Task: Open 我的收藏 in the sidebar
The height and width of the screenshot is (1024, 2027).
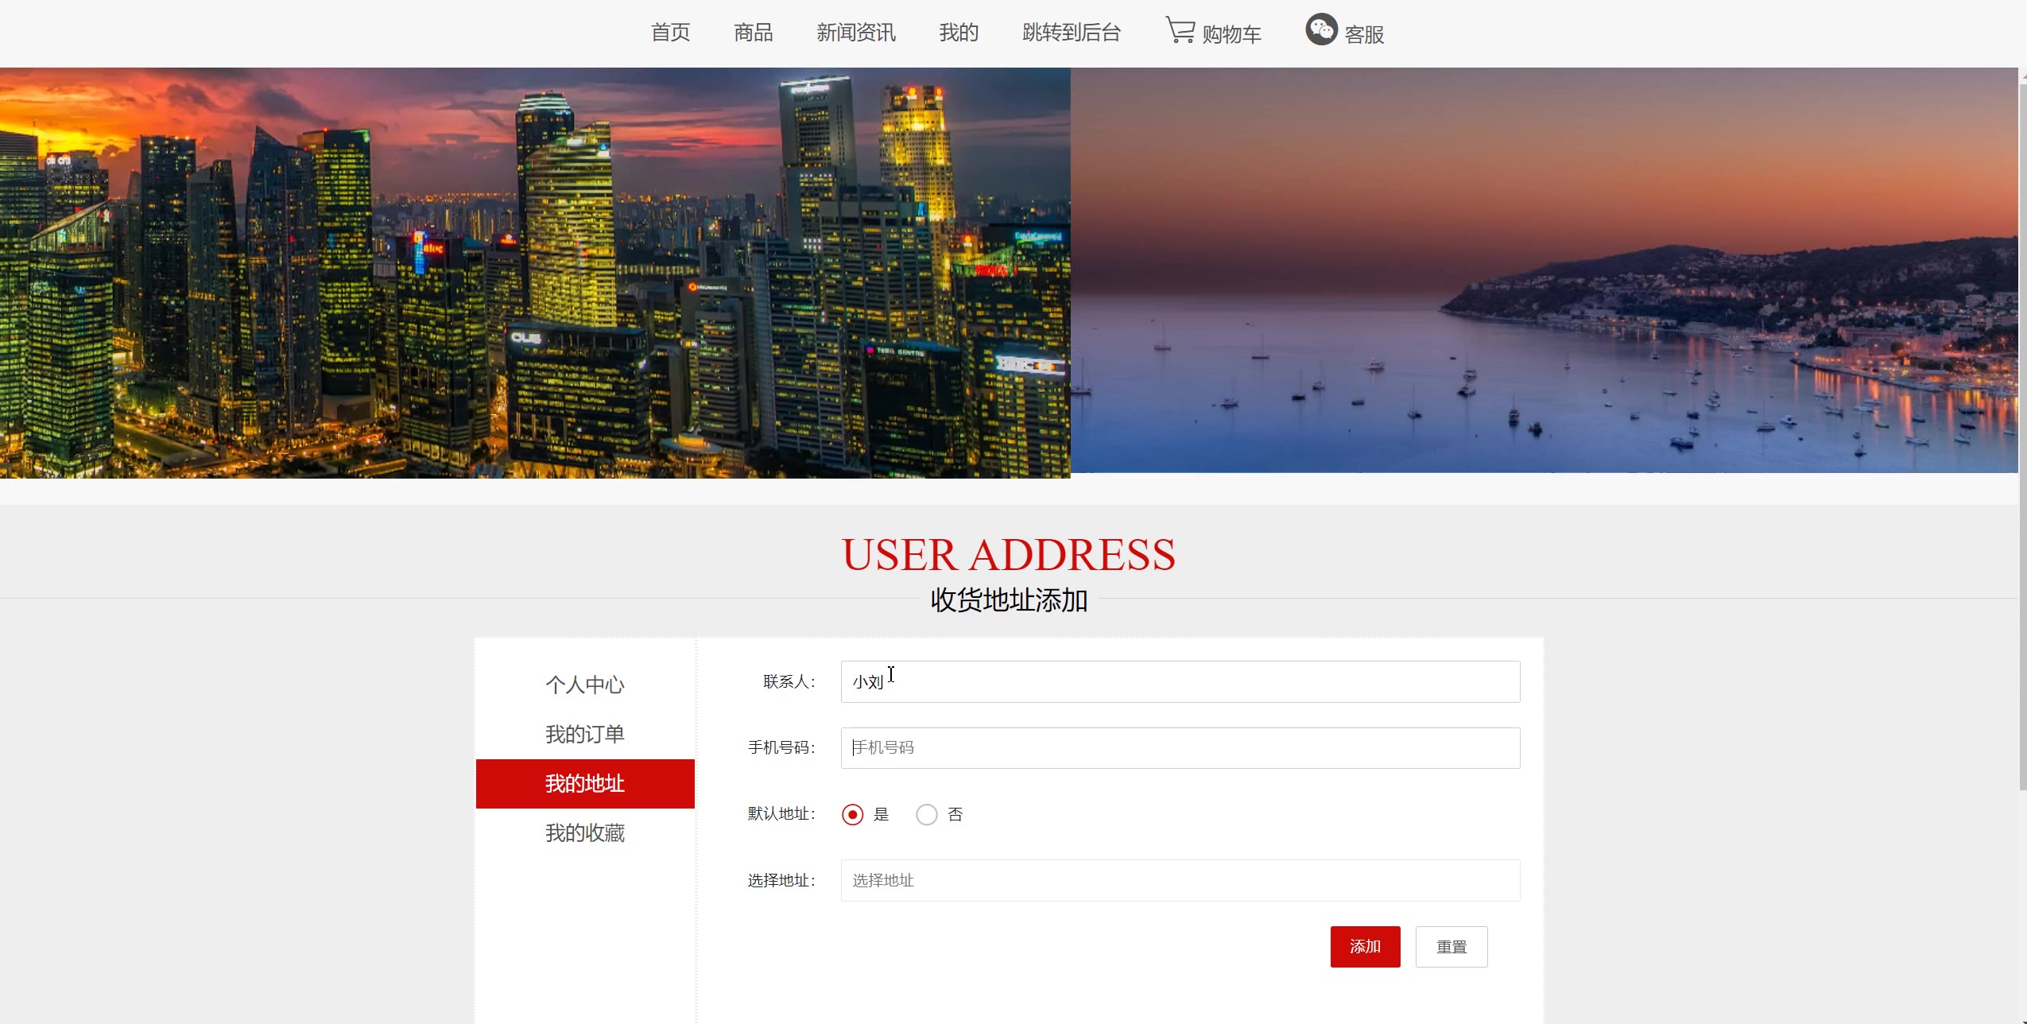Action: tap(585, 833)
